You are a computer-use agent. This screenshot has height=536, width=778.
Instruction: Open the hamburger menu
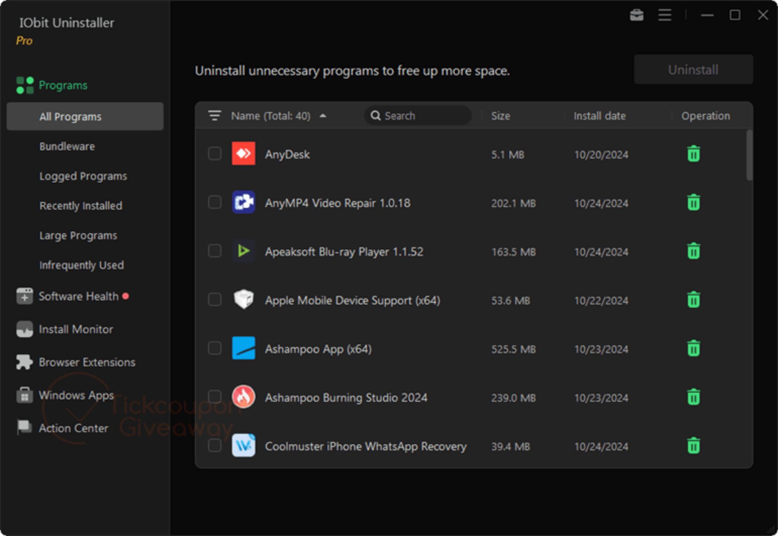point(664,15)
